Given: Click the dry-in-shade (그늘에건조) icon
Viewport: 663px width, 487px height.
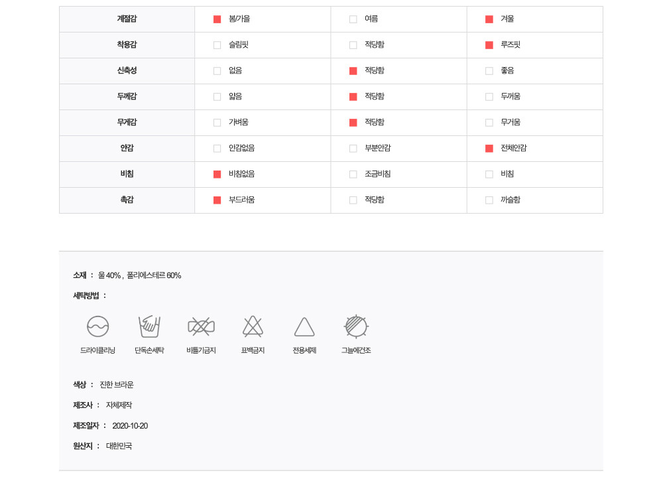Looking at the screenshot, I should (356, 326).
